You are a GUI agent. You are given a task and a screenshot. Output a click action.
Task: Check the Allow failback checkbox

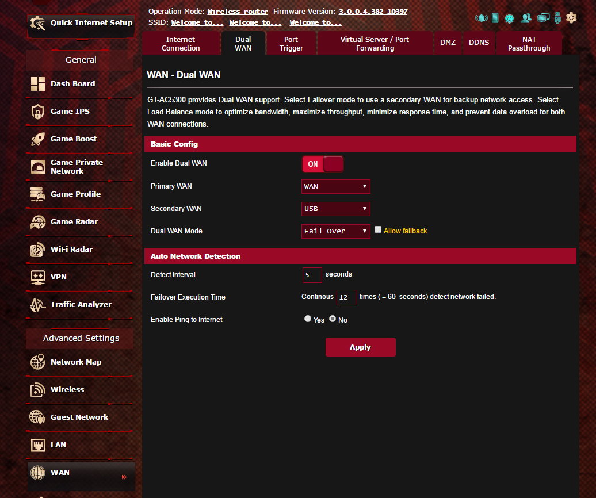378,229
